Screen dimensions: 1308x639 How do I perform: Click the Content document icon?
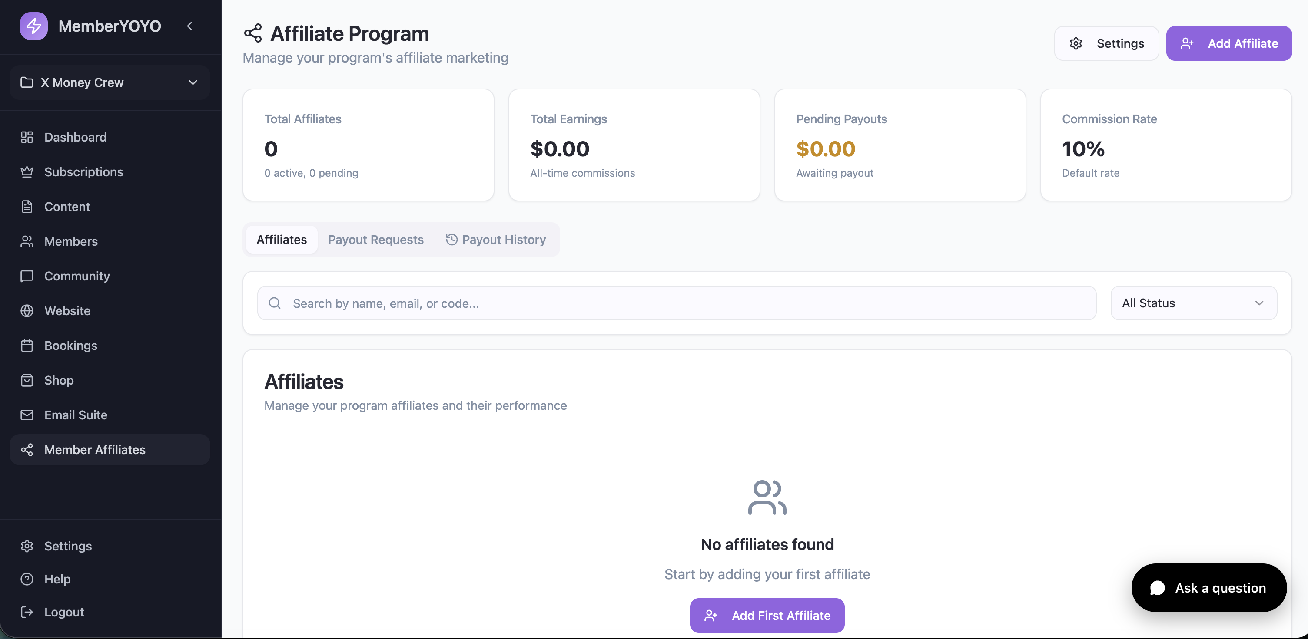27,206
